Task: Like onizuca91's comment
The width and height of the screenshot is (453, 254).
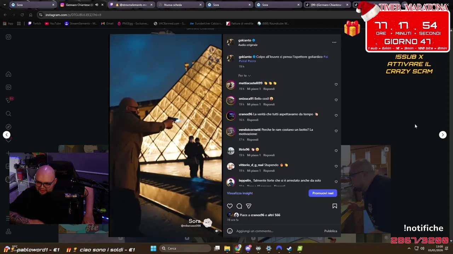Action: tap(336, 100)
